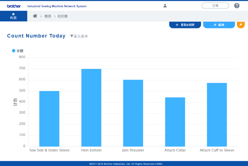Click the 复制&创建 button
The image size is (248, 166).
(185, 25)
